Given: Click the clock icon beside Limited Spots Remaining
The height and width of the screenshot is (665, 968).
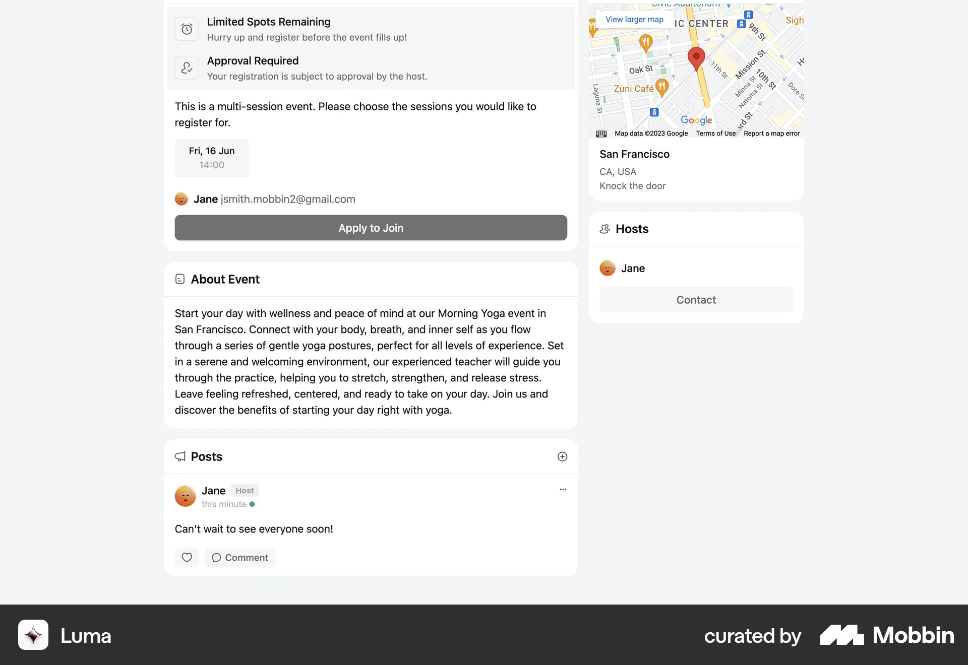Looking at the screenshot, I should (x=187, y=29).
